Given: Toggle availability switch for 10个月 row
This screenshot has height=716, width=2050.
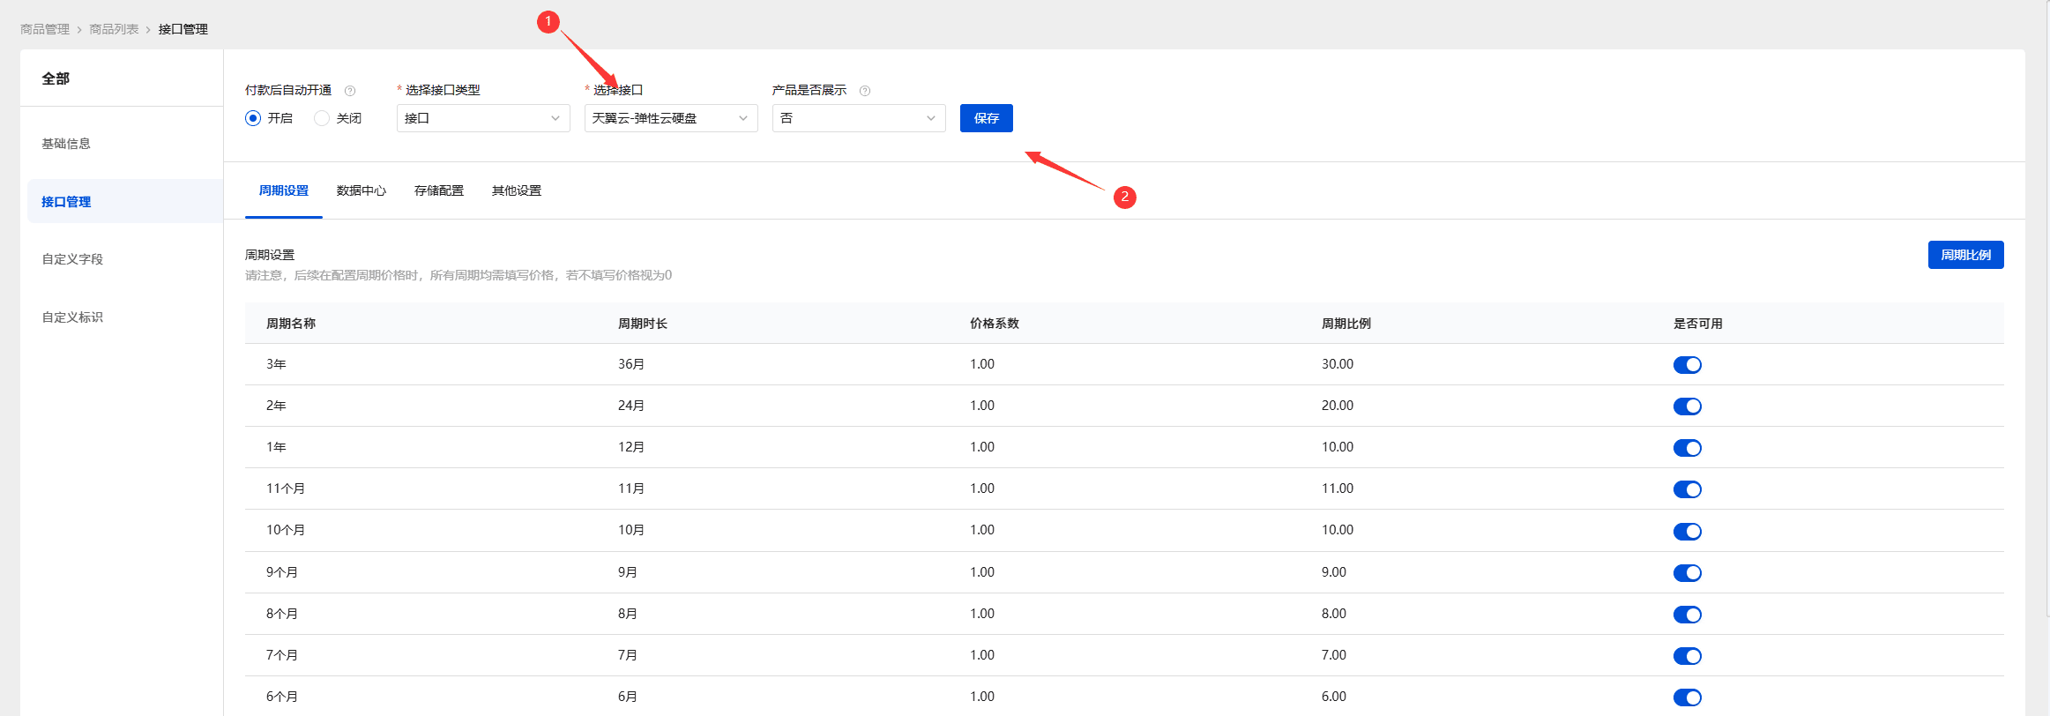Looking at the screenshot, I should (1688, 532).
